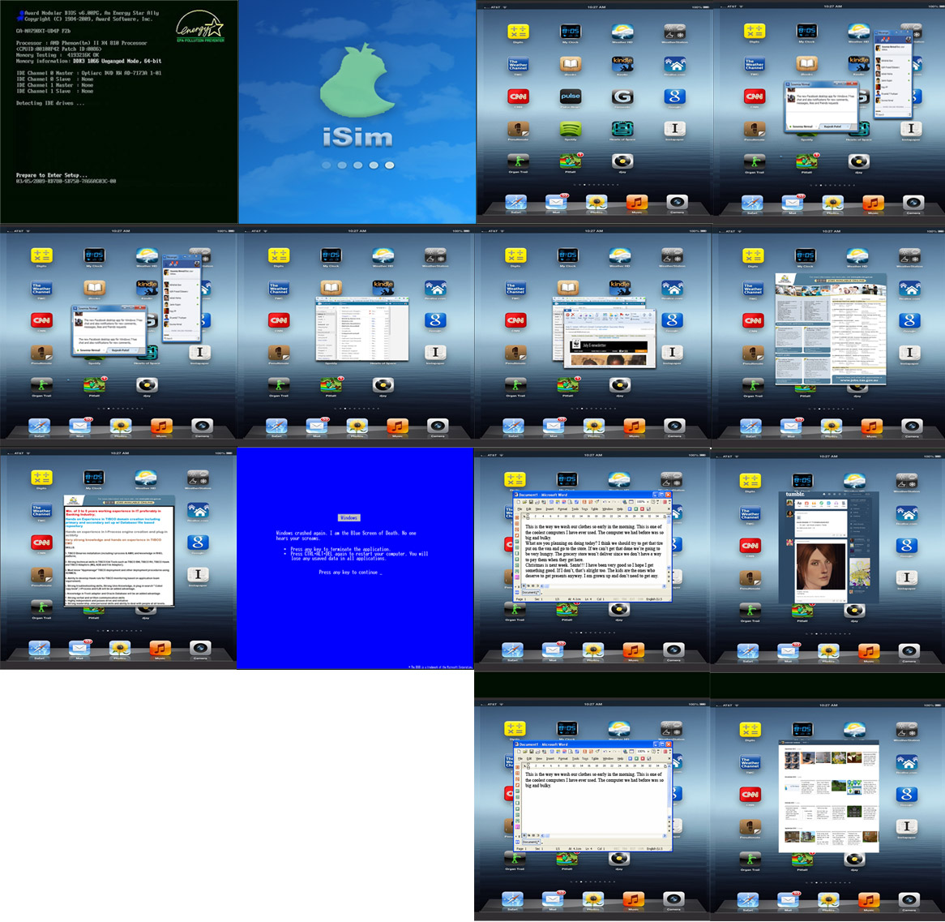Click the Save icon on Word's toolbar
The width and height of the screenshot is (945, 922).
(532, 501)
